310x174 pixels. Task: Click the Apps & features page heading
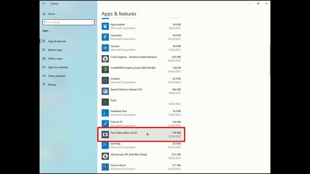[119, 14]
